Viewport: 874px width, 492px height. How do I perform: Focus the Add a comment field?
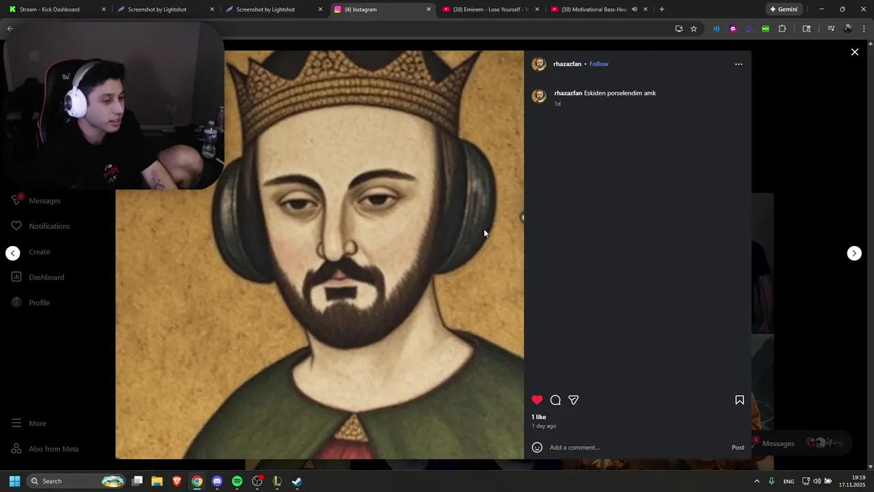pyautogui.click(x=635, y=448)
